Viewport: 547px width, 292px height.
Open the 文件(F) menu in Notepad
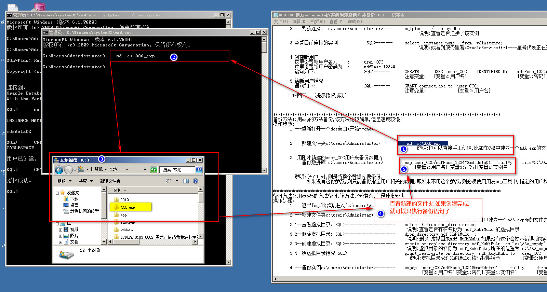point(281,22)
